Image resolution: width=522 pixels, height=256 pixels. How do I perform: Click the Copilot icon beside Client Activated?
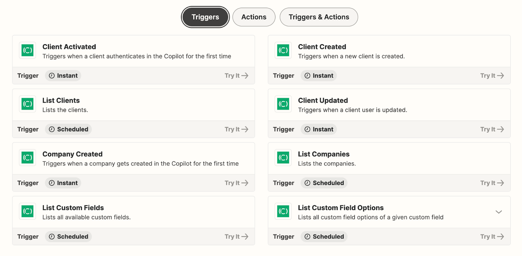click(27, 50)
